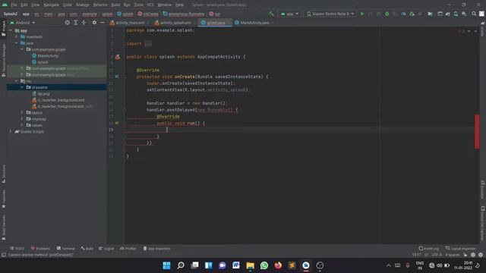Viewport: 486px width, 273px height.
Task: Toggle the Structure sidebar tab
Action: tap(3, 174)
